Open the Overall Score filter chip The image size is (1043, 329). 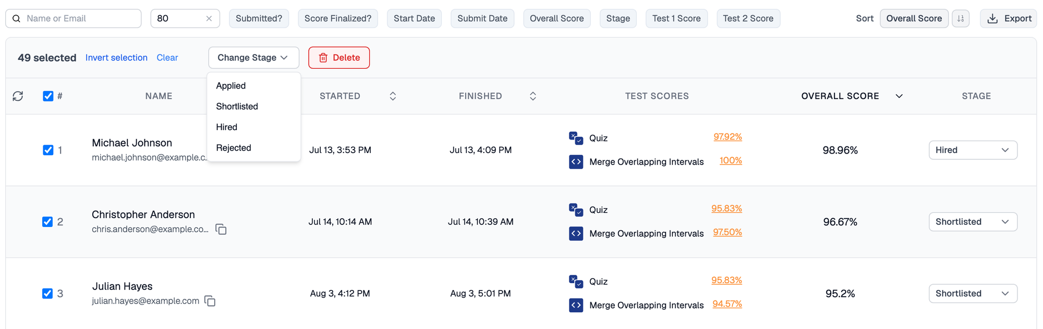tap(557, 19)
